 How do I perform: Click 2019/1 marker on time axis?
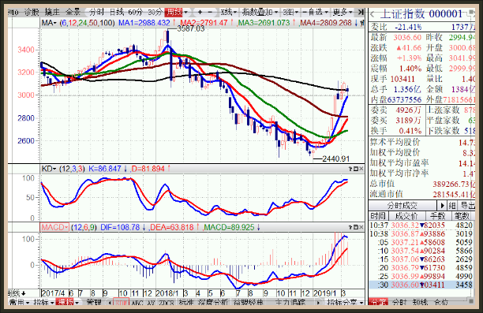coord(325,293)
